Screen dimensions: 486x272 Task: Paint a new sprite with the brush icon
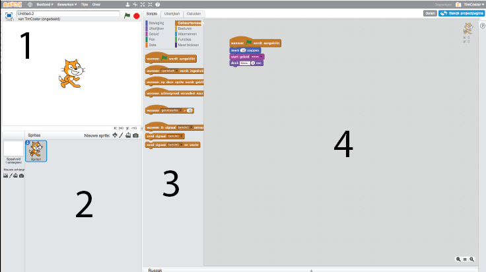122,135
